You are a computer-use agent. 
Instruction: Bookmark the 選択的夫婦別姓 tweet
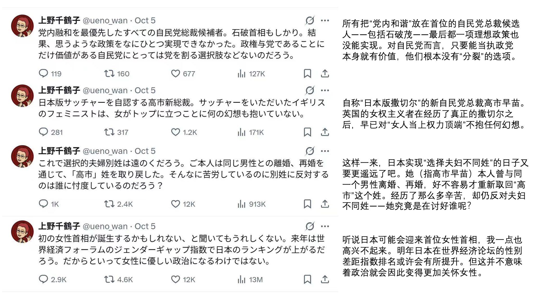[x=307, y=204]
